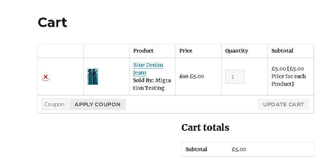Remove Blue Denim Jeans from the cart
The height and width of the screenshot is (157, 334).
(46, 77)
